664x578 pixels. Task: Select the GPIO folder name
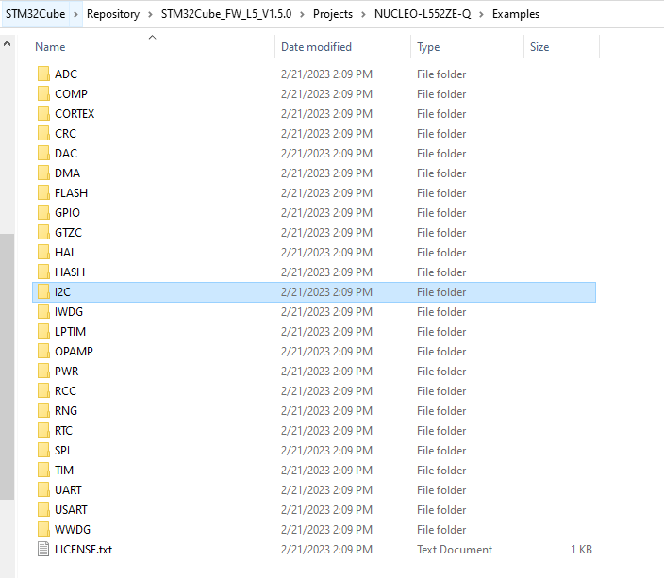(x=67, y=212)
